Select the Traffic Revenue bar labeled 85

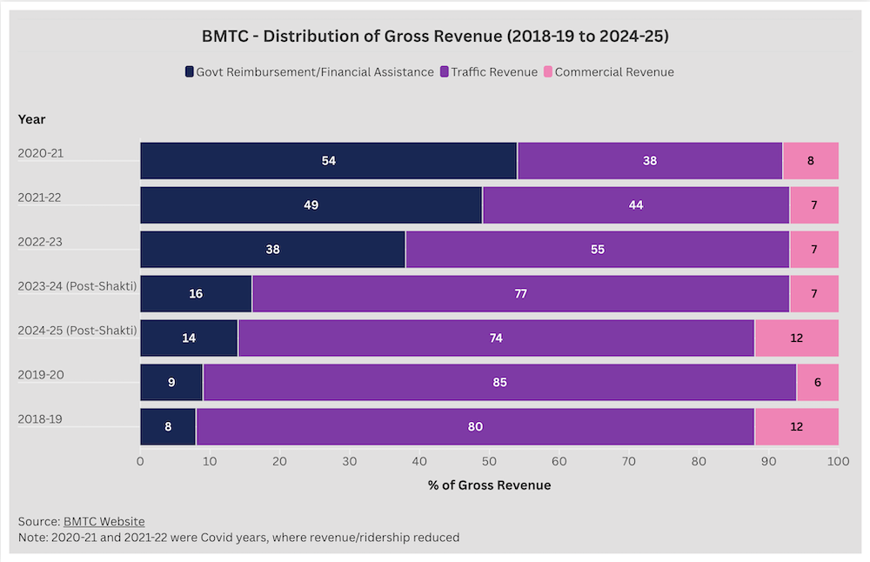pyautogui.click(x=498, y=382)
